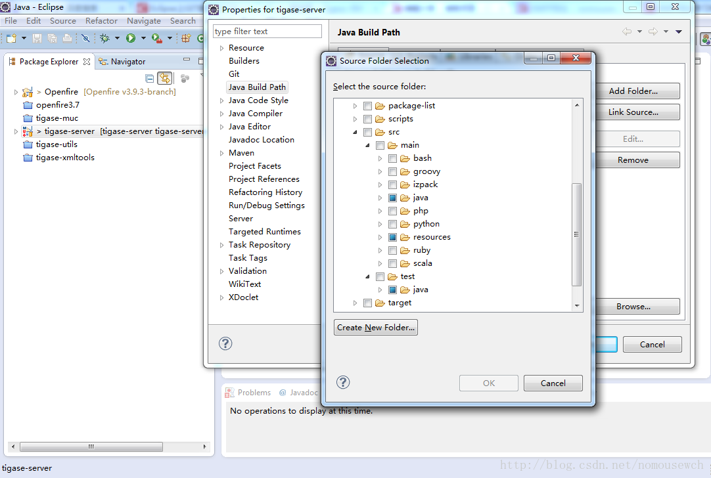Open the File menu
The height and width of the screenshot is (478, 711).
pyautogui.click(x=11, y=21)
